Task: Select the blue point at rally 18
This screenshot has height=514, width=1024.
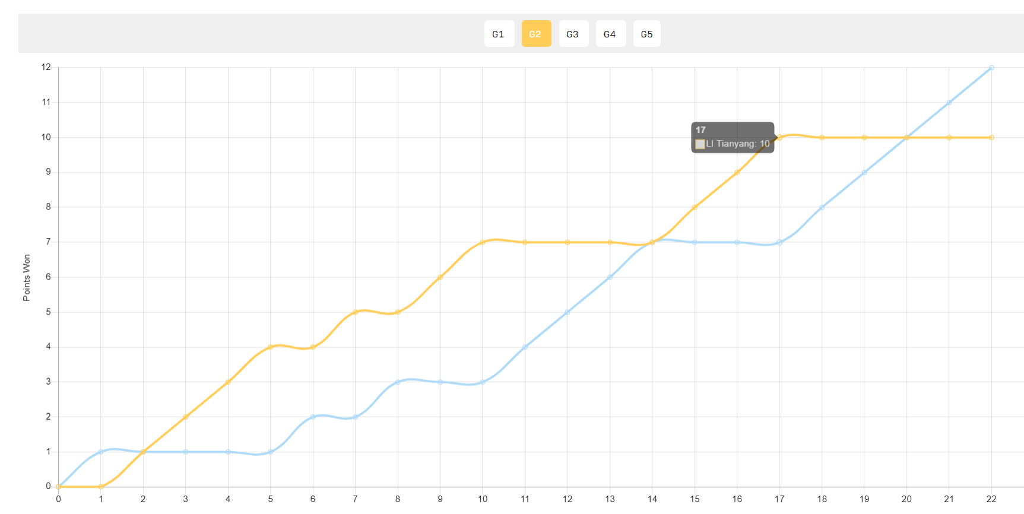Action: (822, 207)
